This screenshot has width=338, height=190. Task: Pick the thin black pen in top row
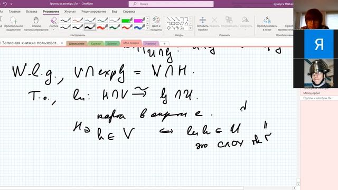(65, 20)
